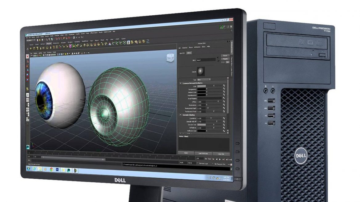The width and height of the screenshot is (360, 202).
Task: Click the Ambient Color swatch
Action: click(x=202, y=92)
